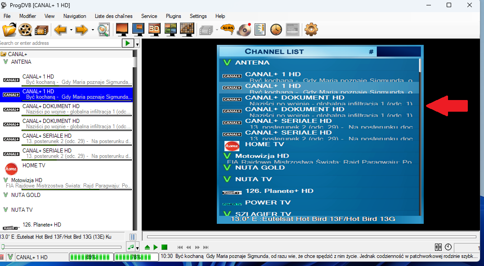Select highlighted CANAL+ 1 HD in left list
This screenshot has height=266, width=484.
click(67, 94)
